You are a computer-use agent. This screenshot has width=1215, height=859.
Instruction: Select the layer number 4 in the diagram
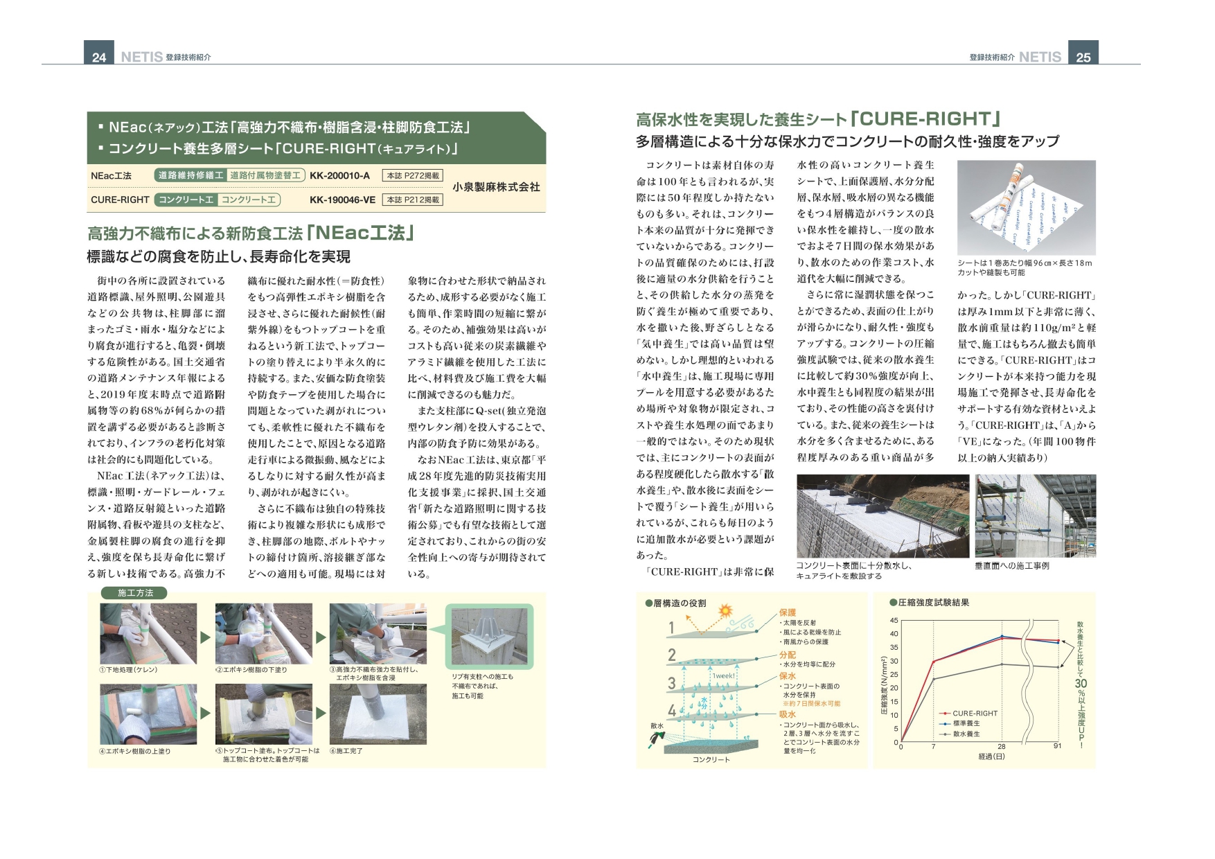tap(671, 711)
